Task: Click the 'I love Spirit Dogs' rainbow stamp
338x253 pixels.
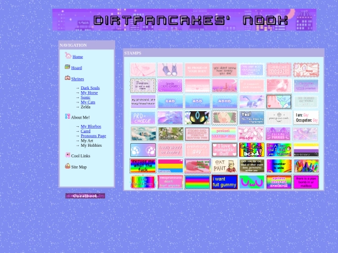Action: point(143,182)
